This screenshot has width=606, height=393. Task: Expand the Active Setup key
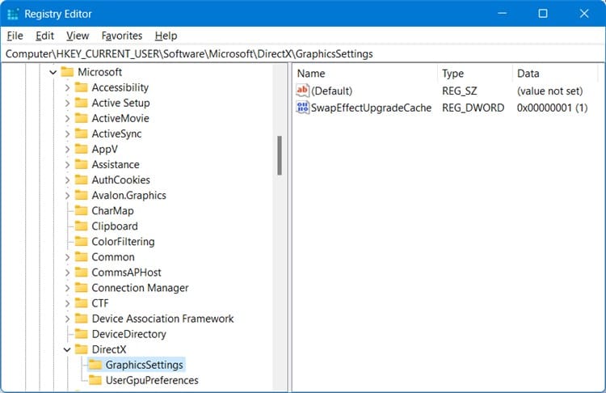[67, 104]
